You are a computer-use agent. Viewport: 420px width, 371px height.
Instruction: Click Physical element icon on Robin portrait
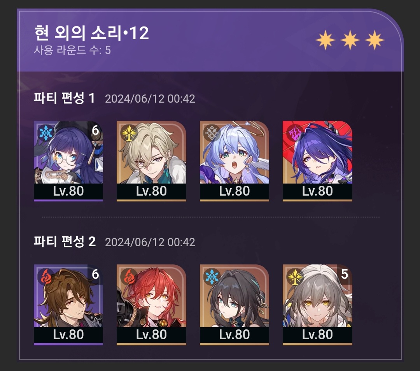pyautogui.click(x=212, y=133)
